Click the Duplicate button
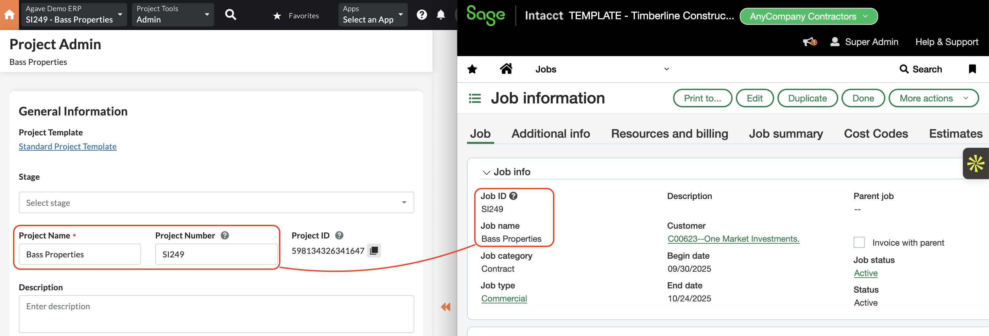 [807, 98]
